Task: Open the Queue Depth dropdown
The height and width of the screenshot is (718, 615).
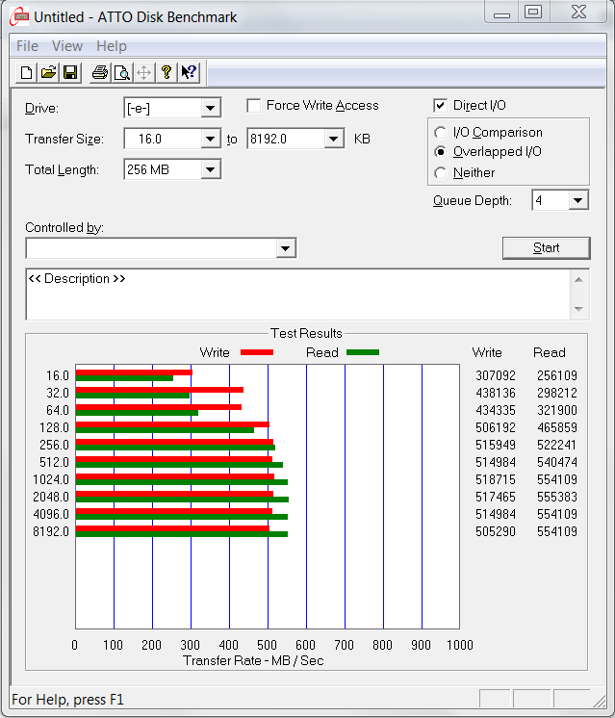Action: [x=578, y=200]
